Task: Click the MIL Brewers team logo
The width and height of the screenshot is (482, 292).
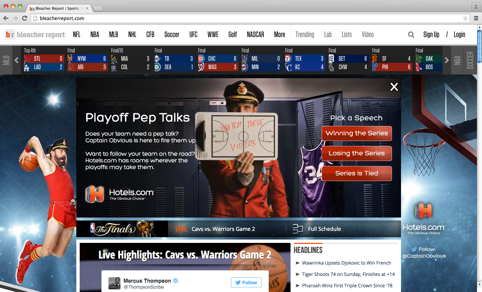Action: pyautogui.click(x=245, y=59)
